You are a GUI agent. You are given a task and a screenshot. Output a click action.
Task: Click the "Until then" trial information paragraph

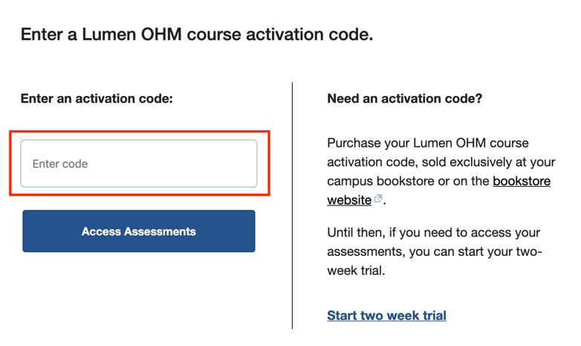[435, 252]
